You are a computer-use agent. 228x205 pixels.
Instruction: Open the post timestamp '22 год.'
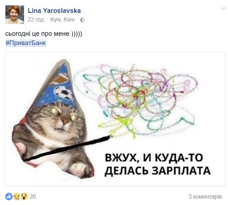coord(36,20)
